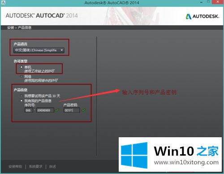Viewport: 224px width, 174px height.
Task: Click the Autodesk logo in header
Action: [x=202, y=16]
